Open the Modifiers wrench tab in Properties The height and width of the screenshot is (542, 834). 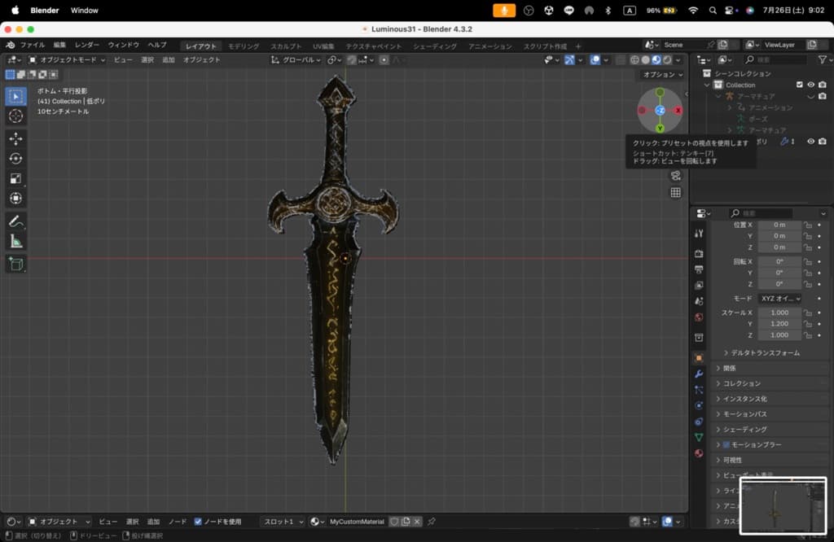[x=699, y=374]
